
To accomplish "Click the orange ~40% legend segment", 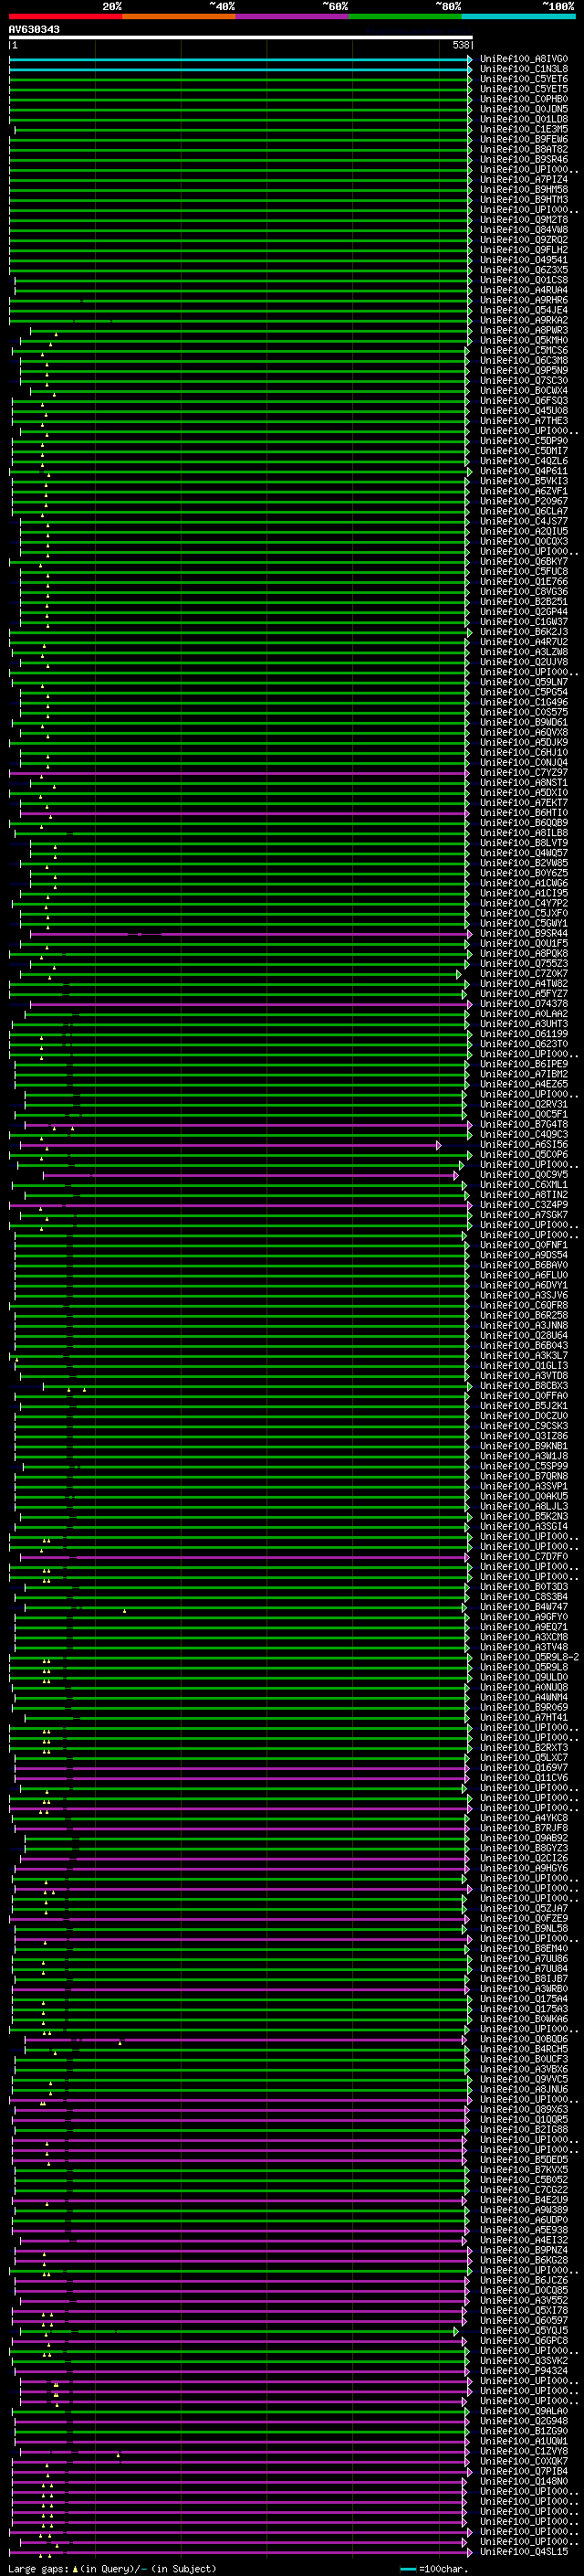I will (x=179, y=17).
